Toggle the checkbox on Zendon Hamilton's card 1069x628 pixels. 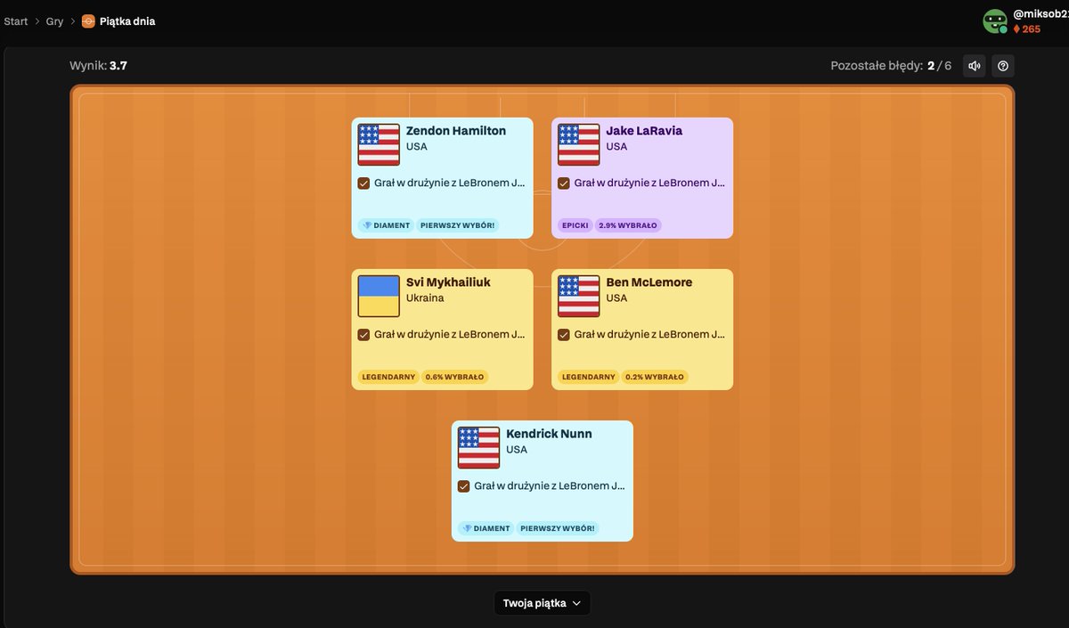pyautogui.click(x=363, y=183)
